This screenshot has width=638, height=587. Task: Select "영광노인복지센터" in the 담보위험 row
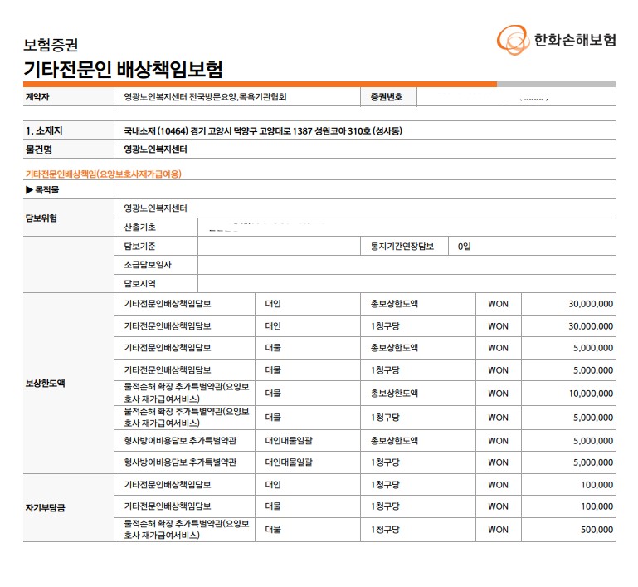pos(155,208)
